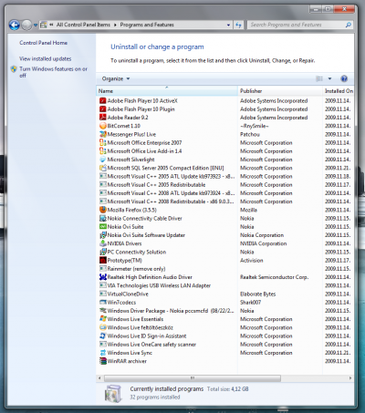Select the VirtualCloneDrive entry

(224, 294)
